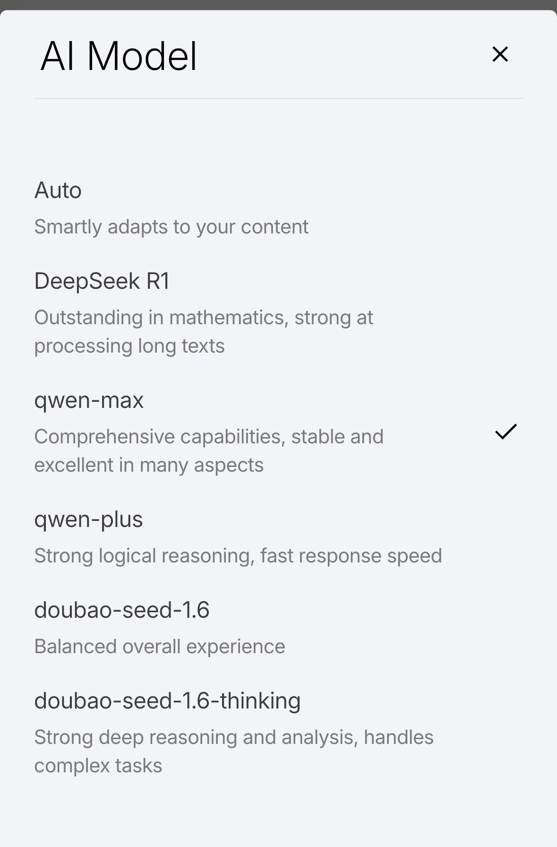Click 'Strong deep reasoning and analysis' description

click(x=233, y=737)
